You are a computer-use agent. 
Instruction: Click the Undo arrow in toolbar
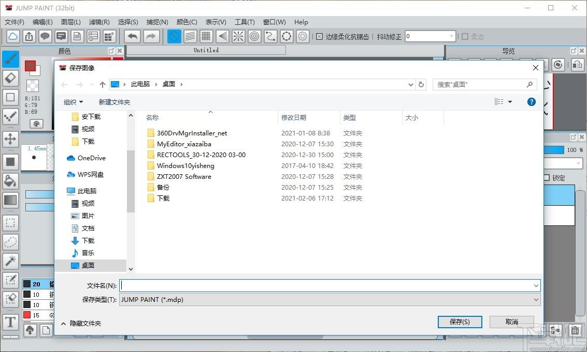coord(133,36)
